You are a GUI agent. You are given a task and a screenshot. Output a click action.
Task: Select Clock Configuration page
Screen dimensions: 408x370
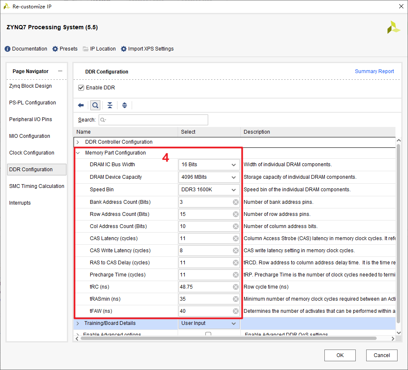(32, 152)
